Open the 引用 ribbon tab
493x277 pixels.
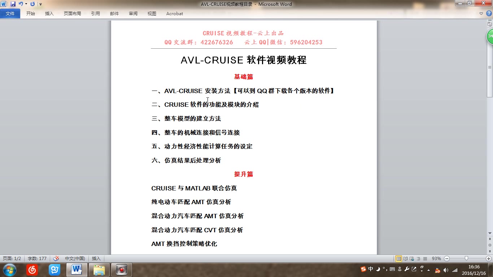(x=95, y=13)
